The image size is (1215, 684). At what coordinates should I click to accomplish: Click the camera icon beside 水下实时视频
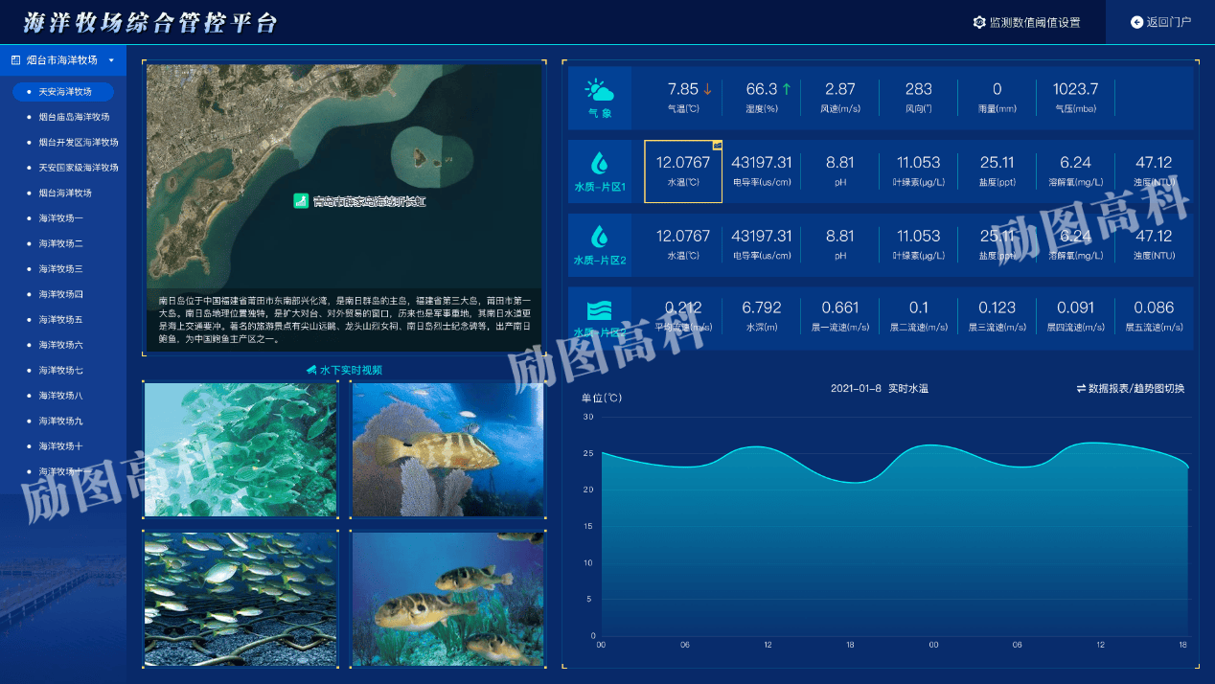pyautogui.click(x=311, y=370)
